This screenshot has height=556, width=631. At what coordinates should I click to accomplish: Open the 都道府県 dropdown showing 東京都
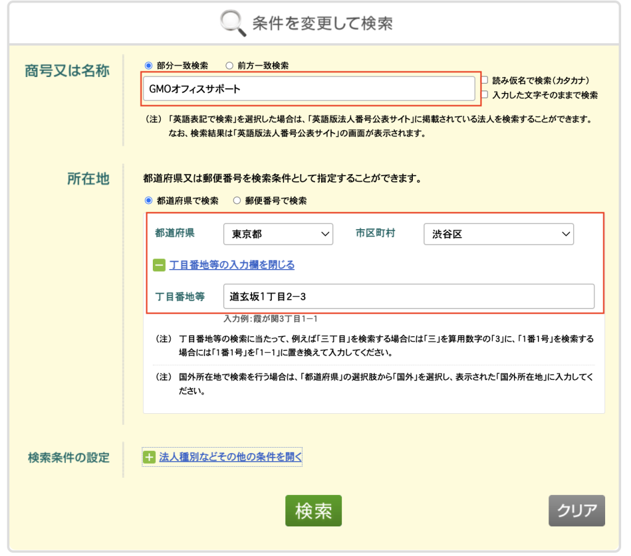click(278, 234)
